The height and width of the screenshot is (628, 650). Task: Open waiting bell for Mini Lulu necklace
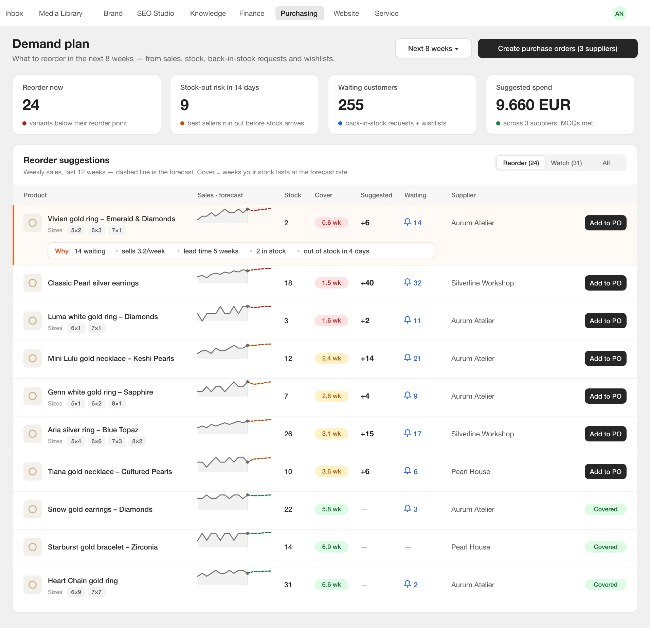(407, 358)
